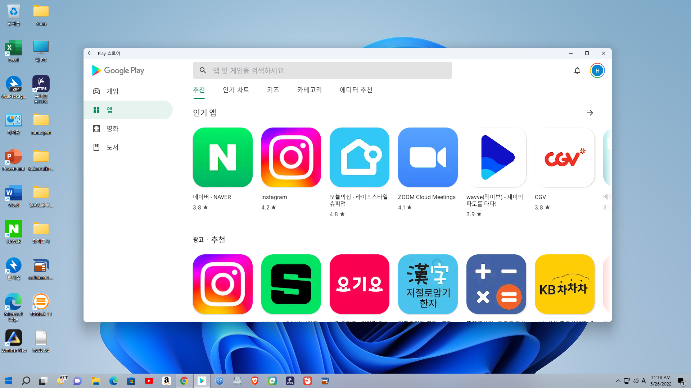
Task: Focus the app and game search field
Action: [x=322, y=70]
